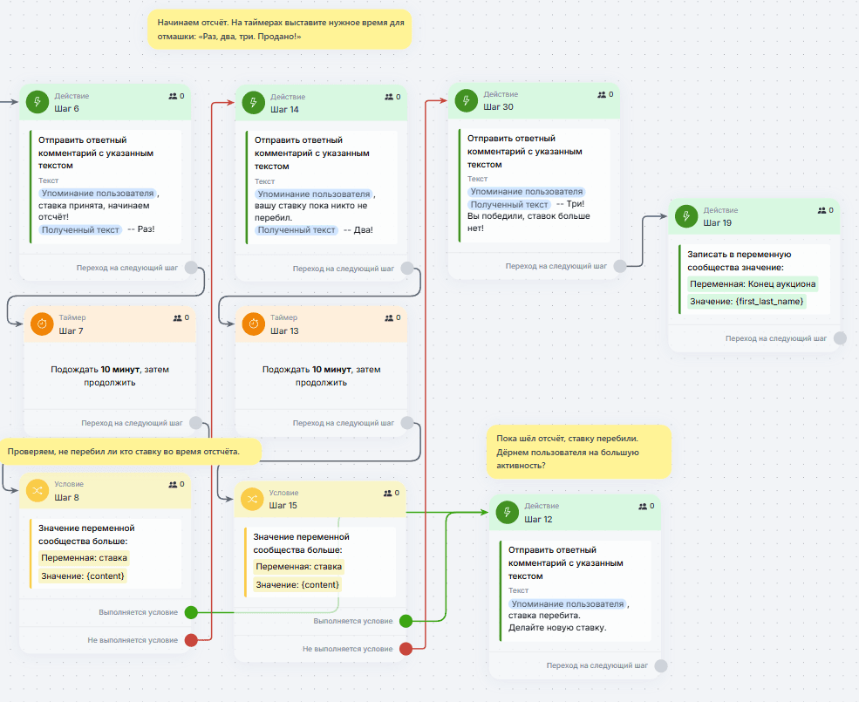The height and width of the screenshot is (702, 859).
Task: Click "Упоминание пользователя" tag in Шаг 6
Action: click(x=98, y=194)
